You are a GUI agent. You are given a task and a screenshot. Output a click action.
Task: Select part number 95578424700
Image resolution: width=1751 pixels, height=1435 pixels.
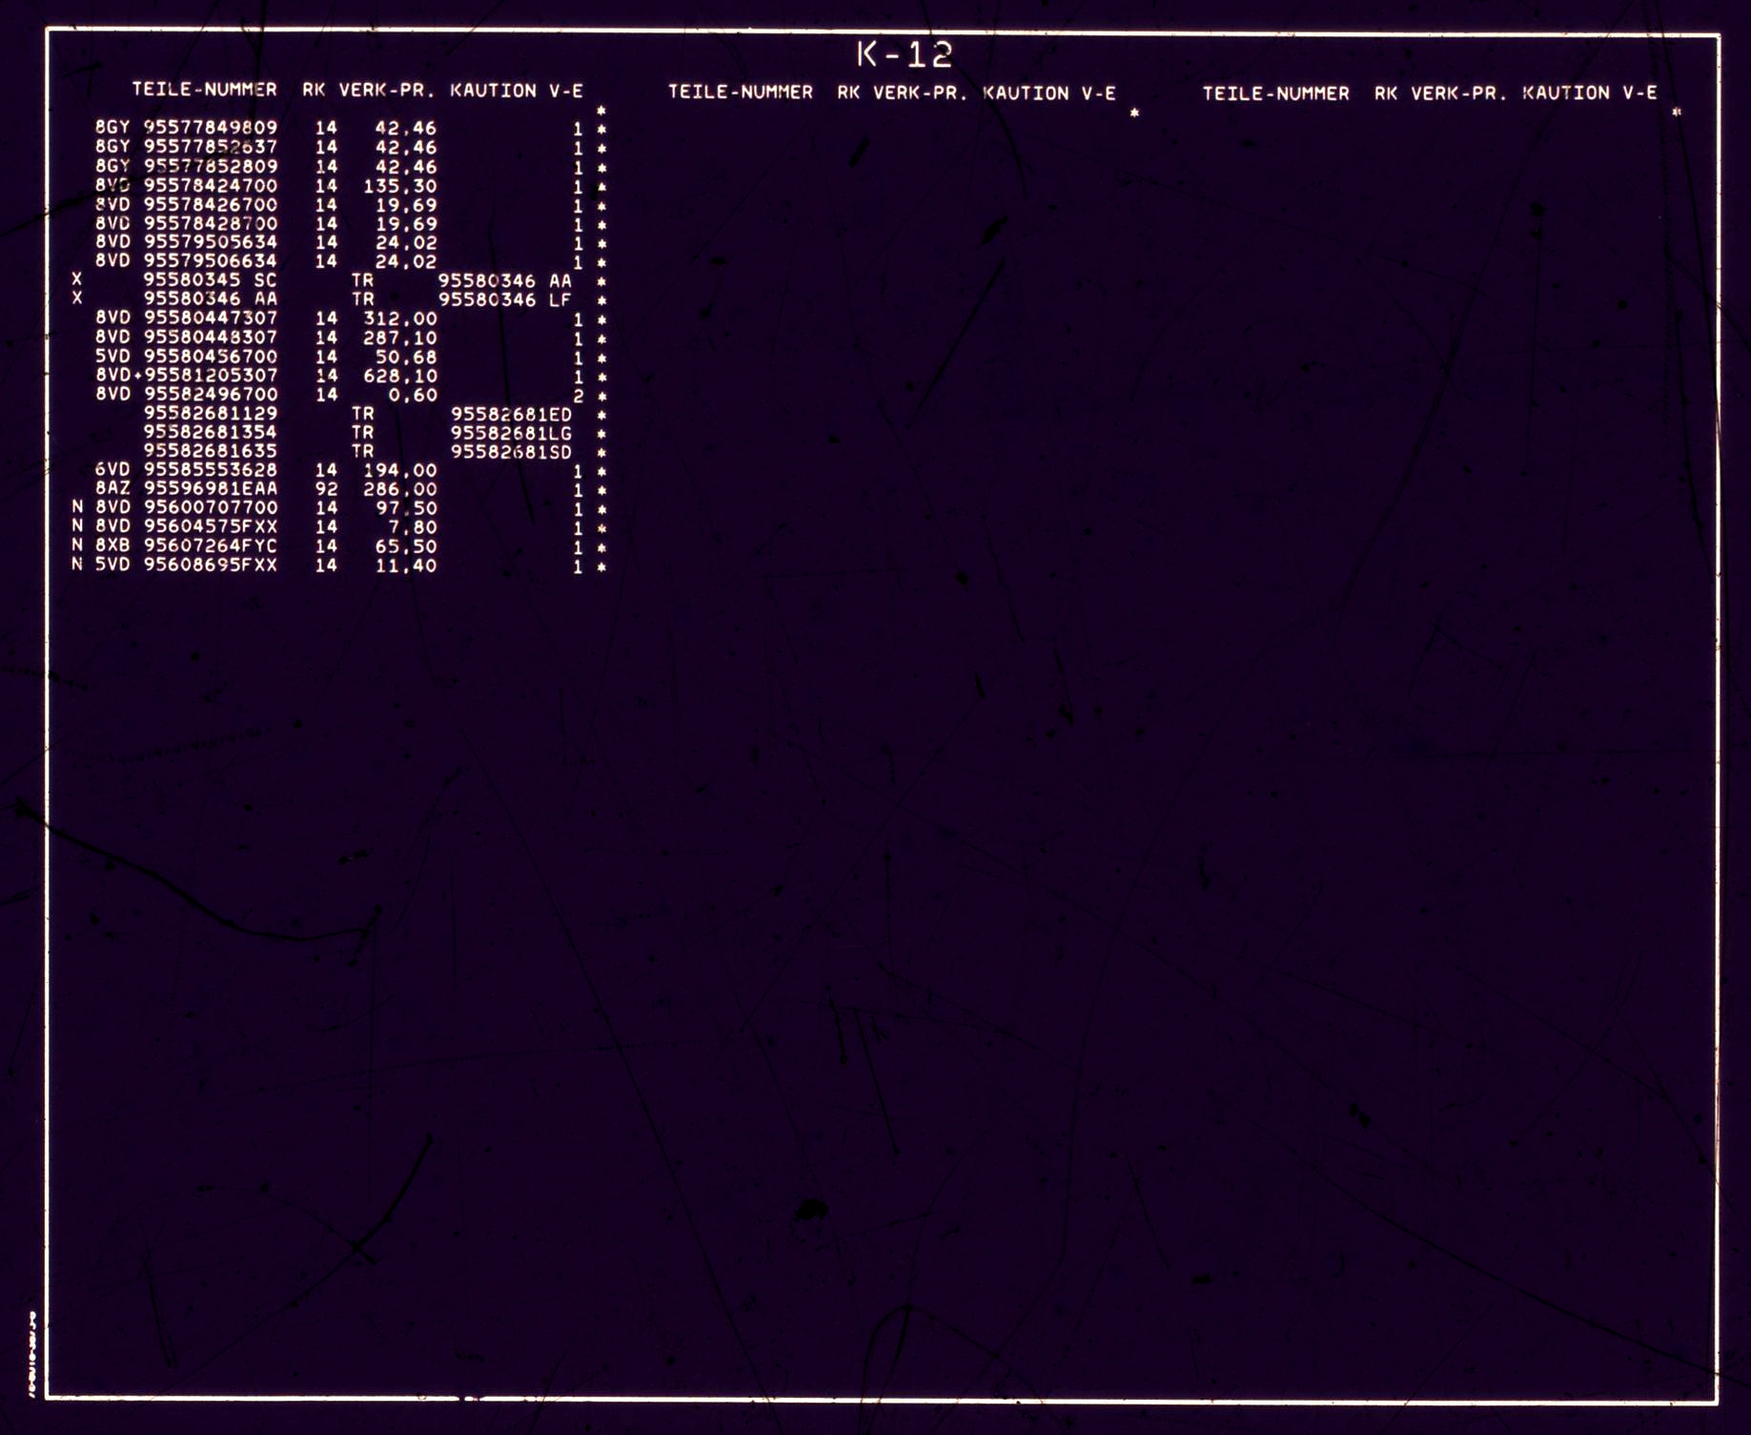[211, 185]
